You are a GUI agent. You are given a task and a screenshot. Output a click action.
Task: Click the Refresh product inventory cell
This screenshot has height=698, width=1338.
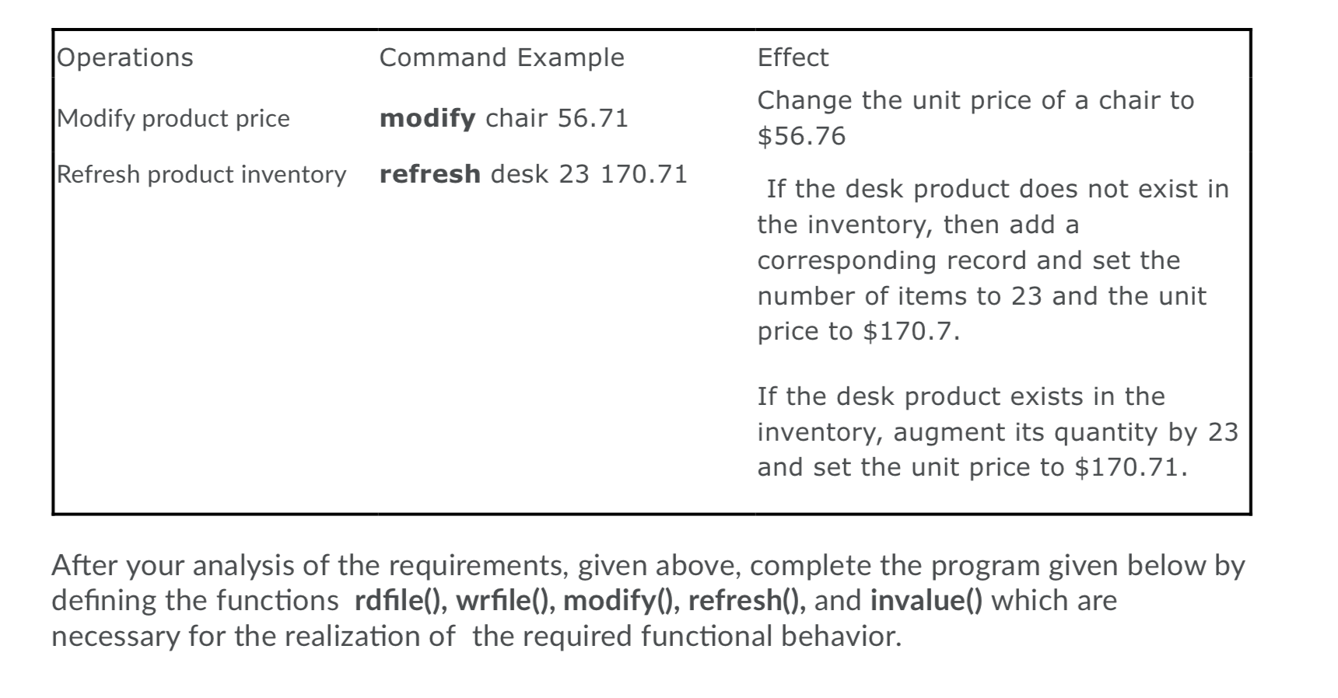201,174
